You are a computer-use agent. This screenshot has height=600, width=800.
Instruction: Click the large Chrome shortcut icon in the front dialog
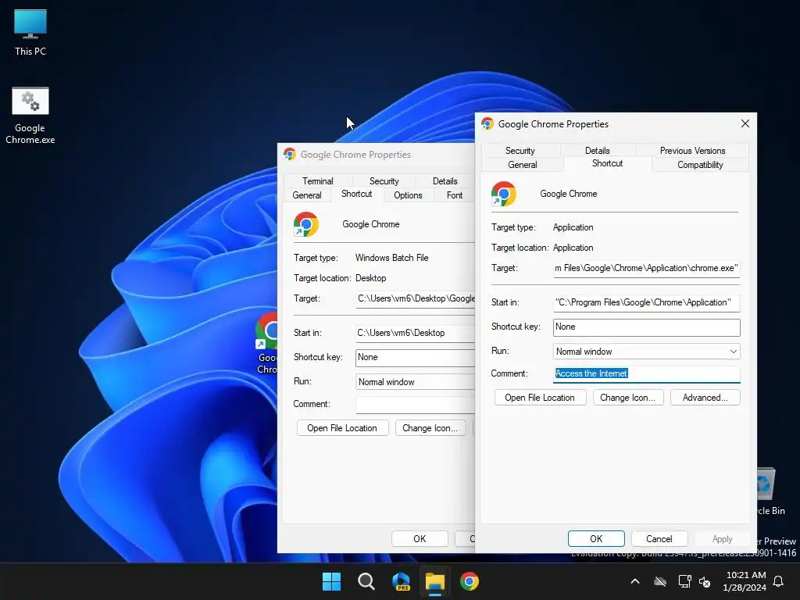click(504, 194)
